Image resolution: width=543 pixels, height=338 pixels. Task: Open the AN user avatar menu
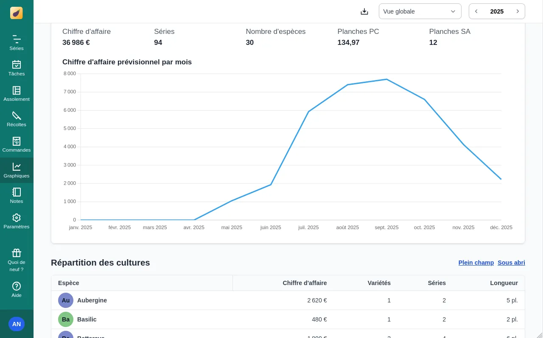[x=17, y=324]
